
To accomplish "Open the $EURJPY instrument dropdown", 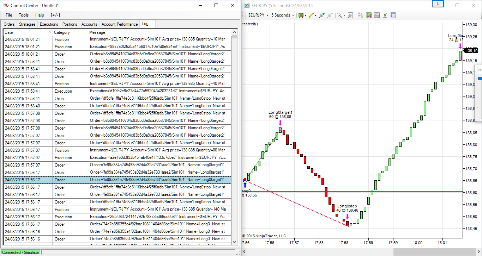I will [258, 15].
